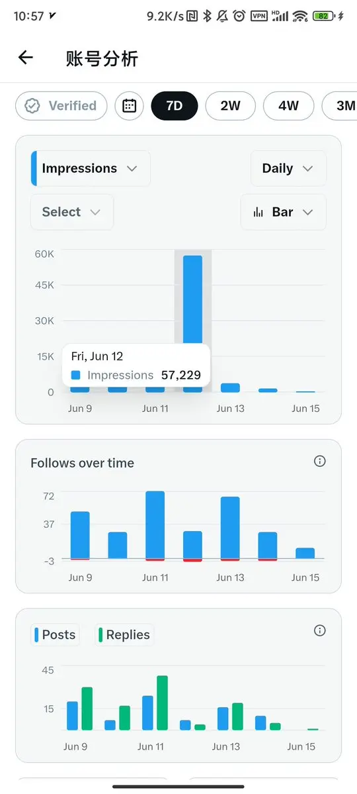The height and width of the screenshot is (794, 357).
Task: Switch to the 4W time range
Action: (x=289, y=106)
